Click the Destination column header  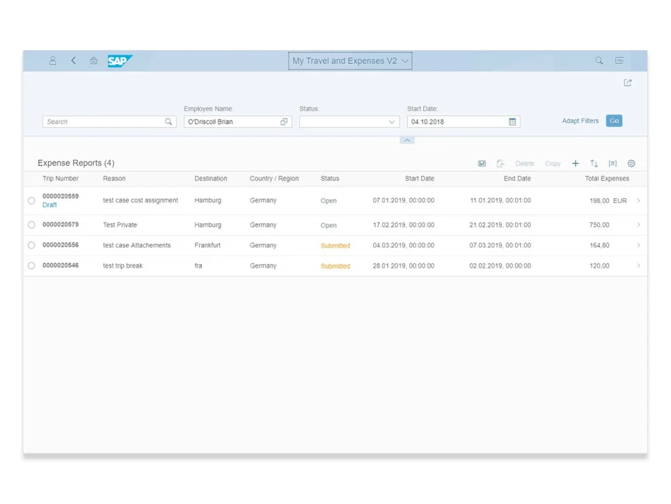(210, 179)
